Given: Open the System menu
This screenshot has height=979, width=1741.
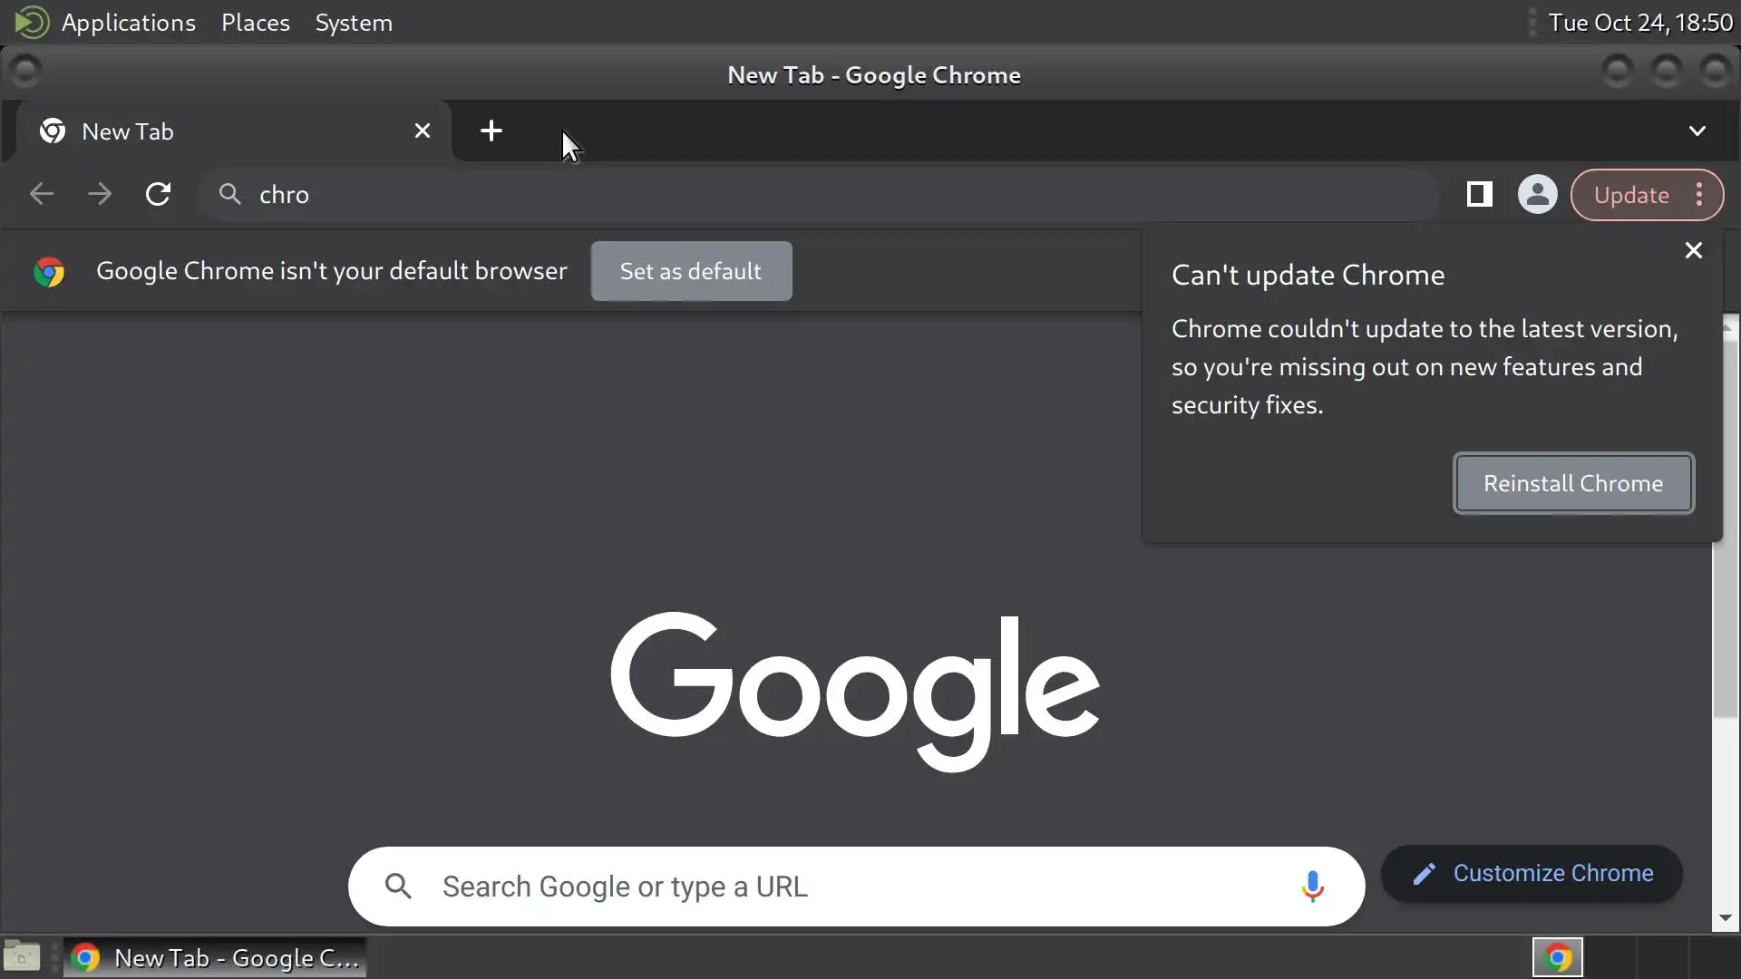Looking at the screenshot, I should point(354,23).
